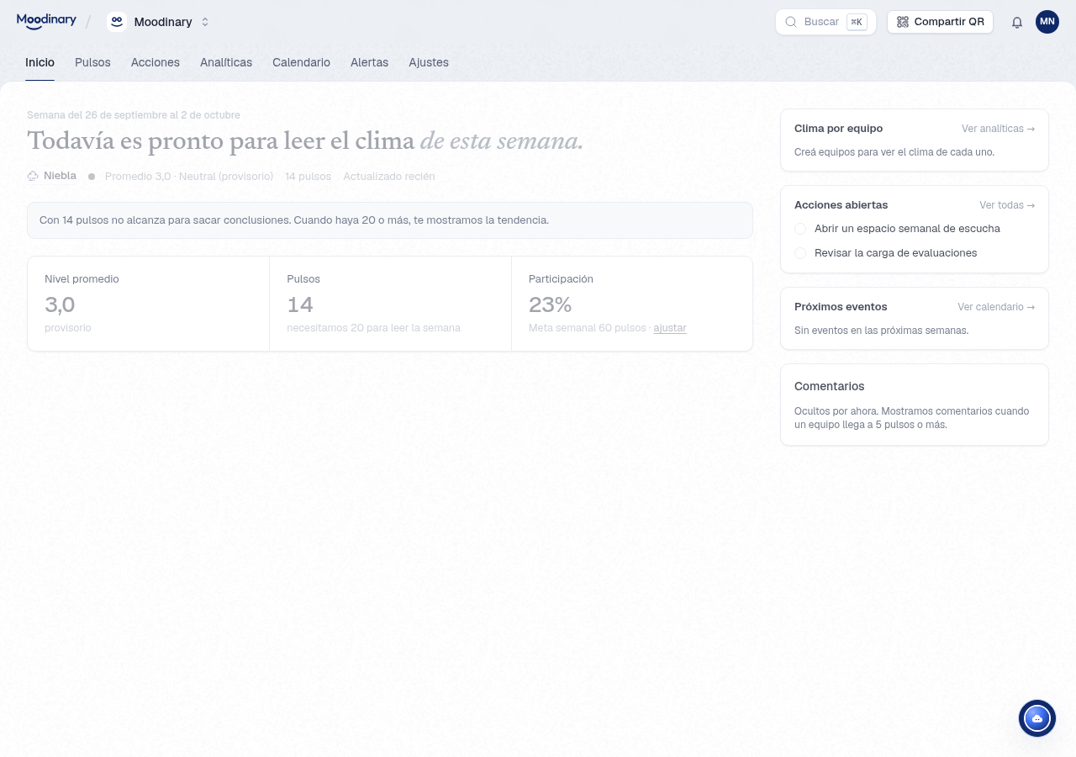Click the 'Promedio 3,0 · Neutral (provisorio)' text
Viewport: 1076px width, 757px height.
(189, 177)
